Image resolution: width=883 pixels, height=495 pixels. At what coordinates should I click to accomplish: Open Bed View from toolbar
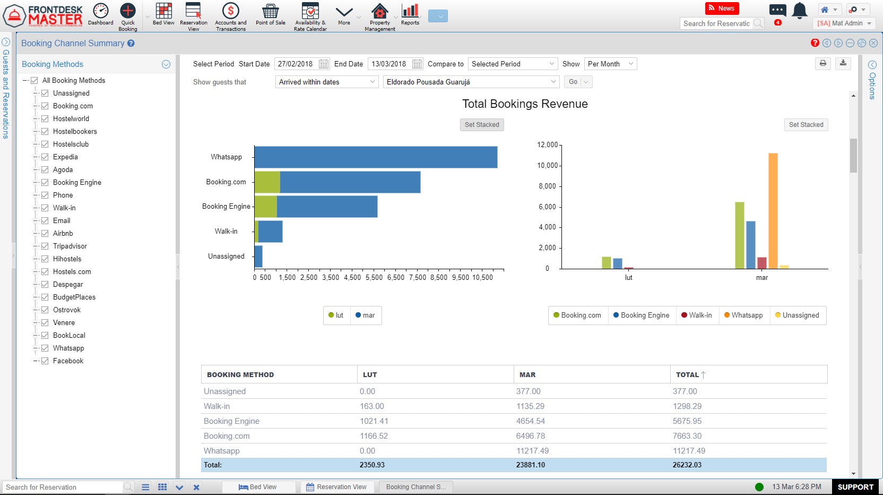(163, 11)
